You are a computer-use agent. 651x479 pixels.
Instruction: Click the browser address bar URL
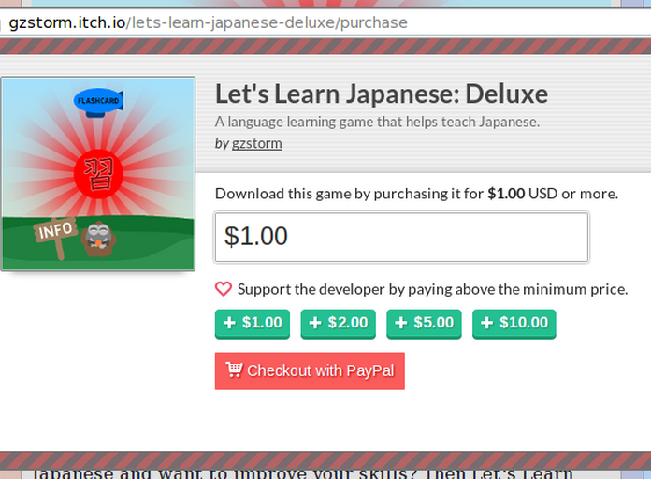pos(208,22)
